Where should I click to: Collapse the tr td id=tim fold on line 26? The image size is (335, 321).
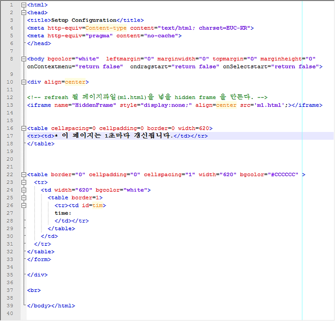pos(24,205)
